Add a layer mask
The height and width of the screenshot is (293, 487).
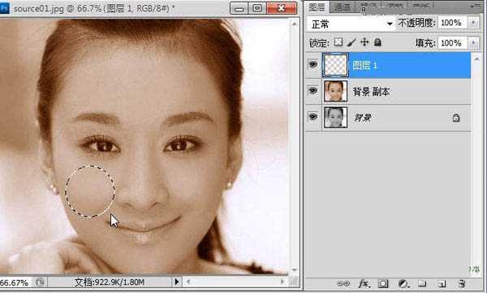pyautogui.click(x=383, y=283)
